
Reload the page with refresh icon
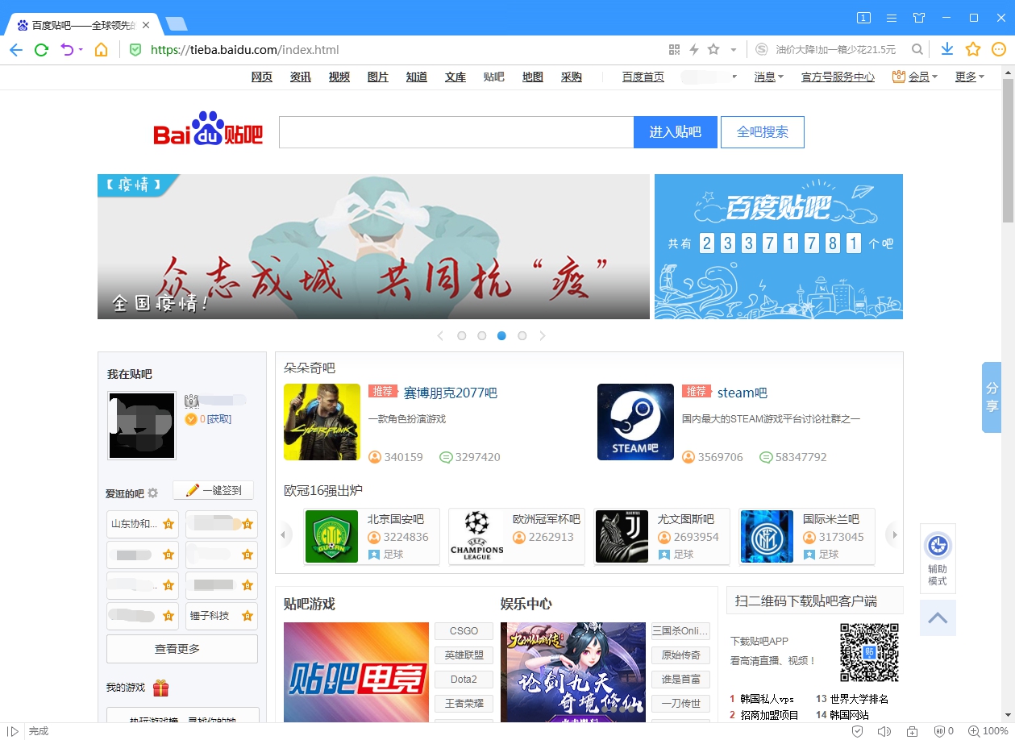[x=41, y=50]
